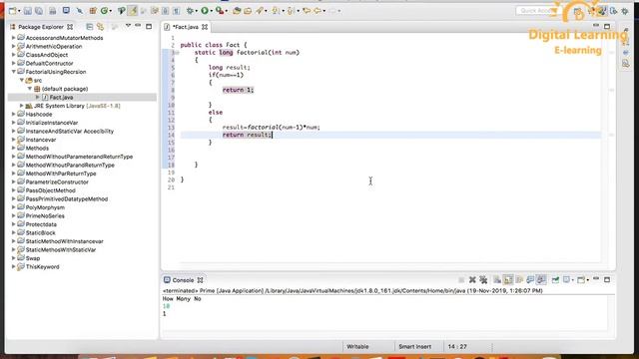Click the Save All toolbar icon
This screenshot has height=359, width=639.
click(39, 11)
